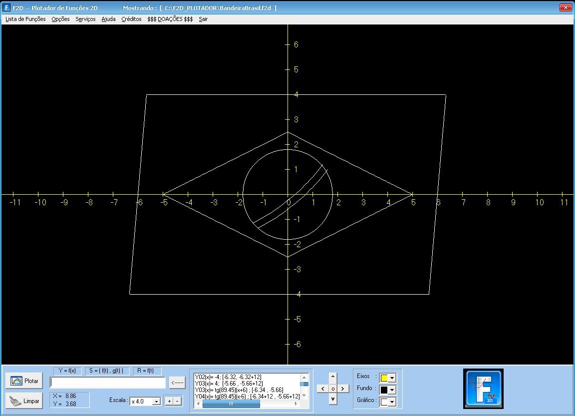Screen dimensions: 575x416
Task: Click the F2D logo image
Action: 483,389
